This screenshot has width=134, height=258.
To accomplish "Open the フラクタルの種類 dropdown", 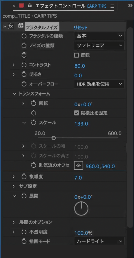I will click(99, 36).
